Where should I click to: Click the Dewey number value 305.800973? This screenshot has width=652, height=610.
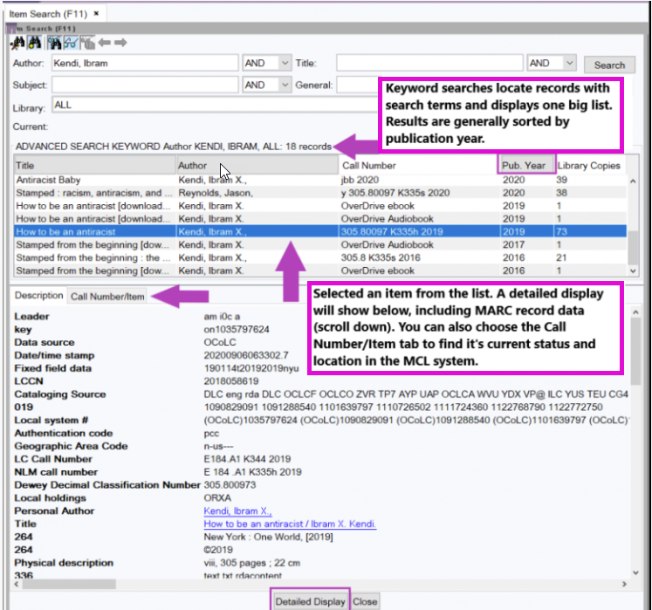pos(230,485)
